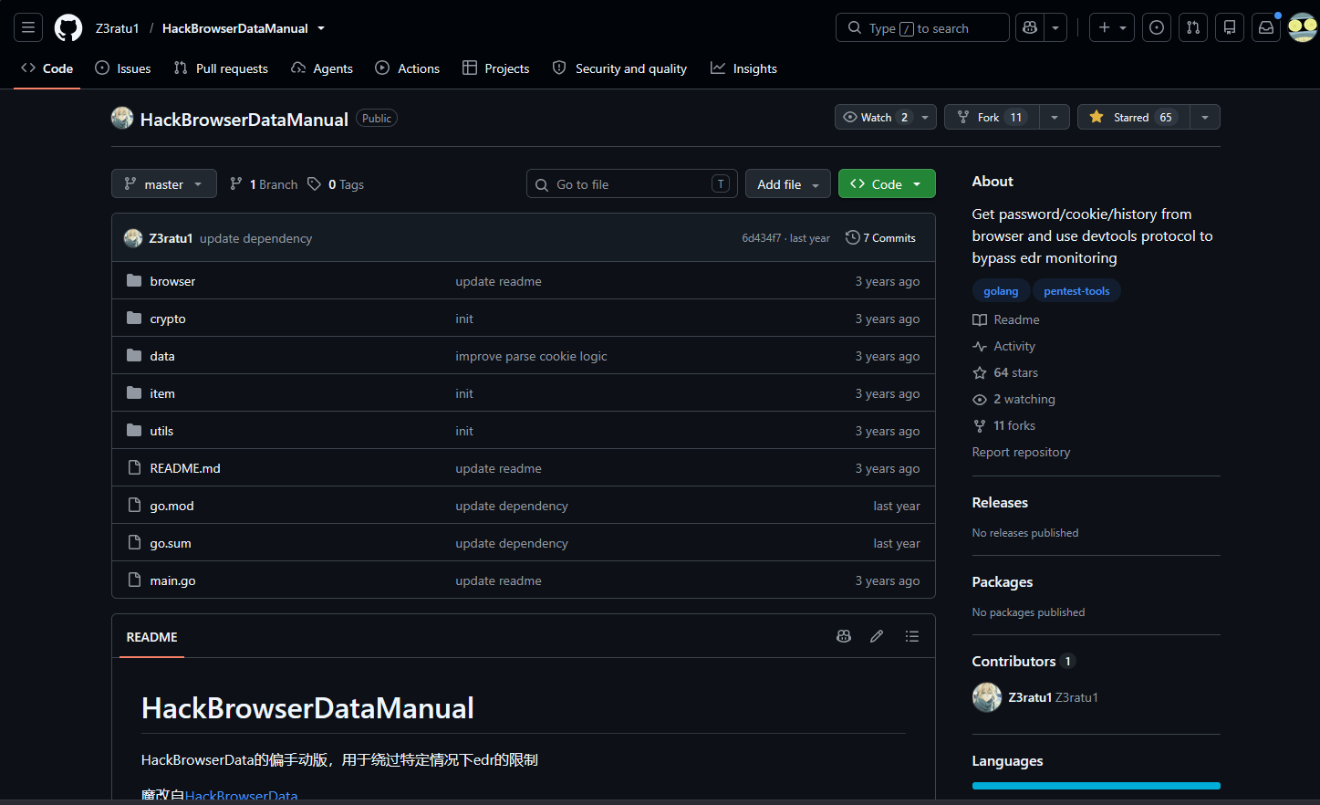Image resolution: width=1320 pixels, height=805 pixels.
Task: Open the create new plus dropdown
Action: point(1112,28)
